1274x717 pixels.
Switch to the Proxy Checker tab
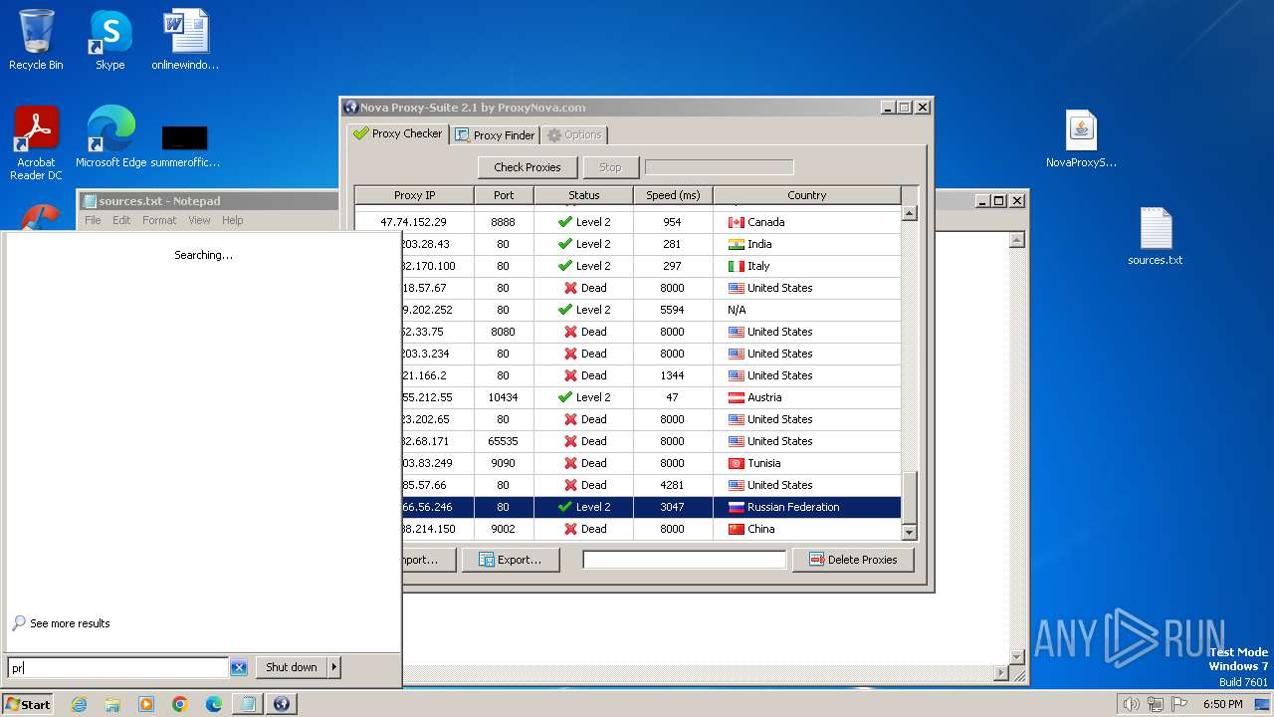[x=397, y=133]
